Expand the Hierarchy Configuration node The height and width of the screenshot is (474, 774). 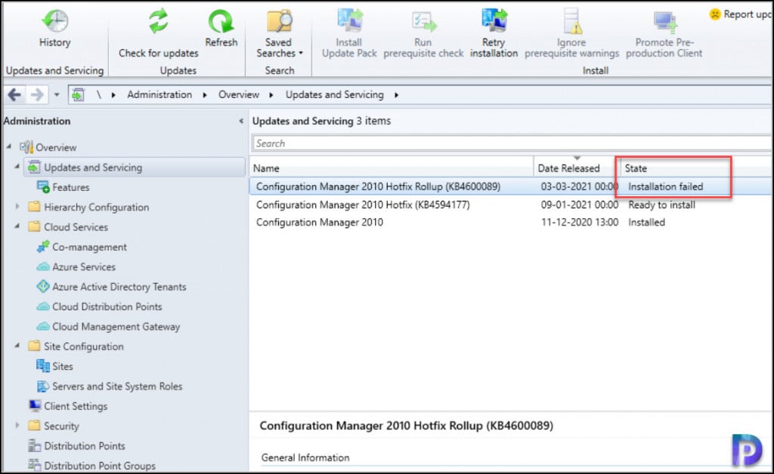click(17, 207)
